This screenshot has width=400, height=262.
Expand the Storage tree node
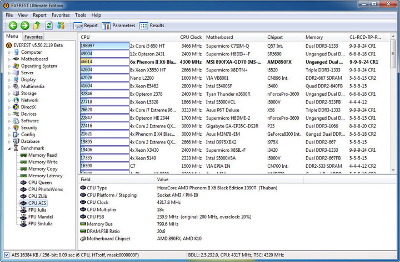pos(9,94)
